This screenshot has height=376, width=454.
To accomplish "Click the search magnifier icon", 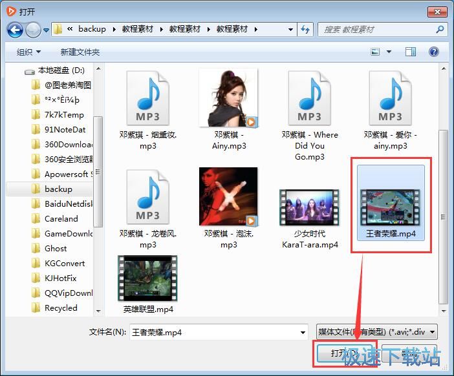I will pos(440,29).
